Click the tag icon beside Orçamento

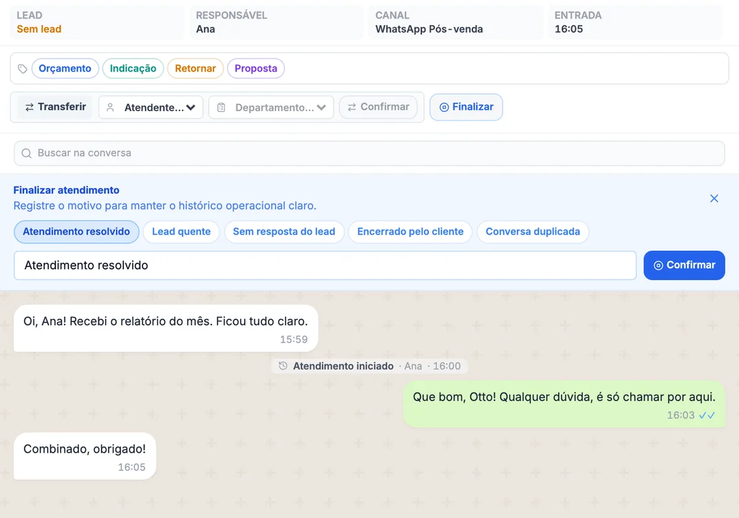tap(22, 69)
